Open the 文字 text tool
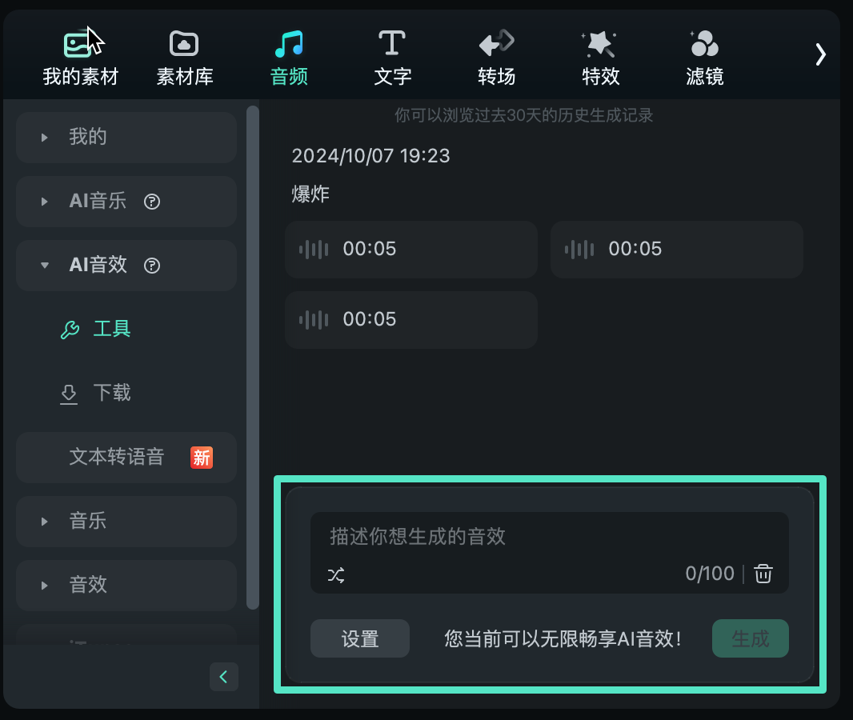The height and width of the screenshot is (720, 853). coord(392,54)
